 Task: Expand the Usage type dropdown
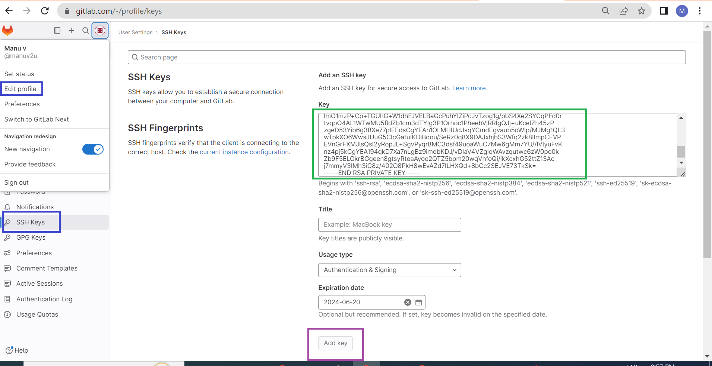pyautogui.click(x=390, y=270)
